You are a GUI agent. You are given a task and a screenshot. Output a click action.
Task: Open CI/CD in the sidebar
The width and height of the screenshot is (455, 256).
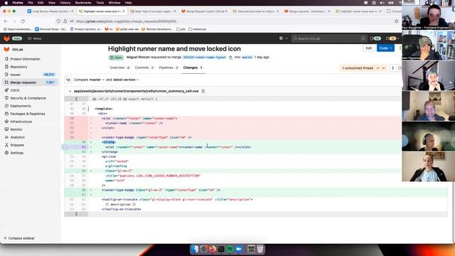pos(14,90)
